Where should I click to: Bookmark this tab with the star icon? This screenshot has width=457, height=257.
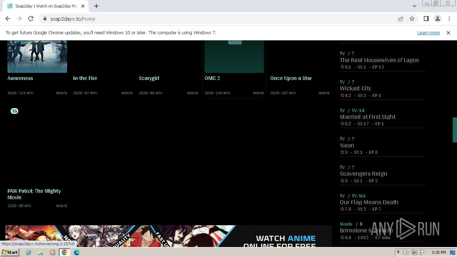pyautogui.click(x=412, y=19)
